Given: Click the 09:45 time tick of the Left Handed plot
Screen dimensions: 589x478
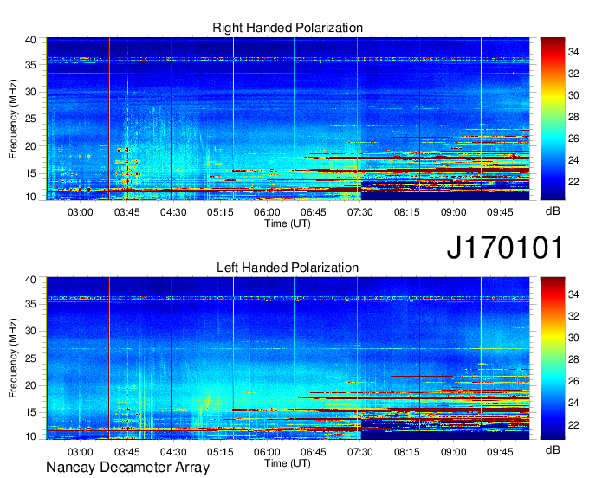Looking at the screenshot, I should [500, 452].
